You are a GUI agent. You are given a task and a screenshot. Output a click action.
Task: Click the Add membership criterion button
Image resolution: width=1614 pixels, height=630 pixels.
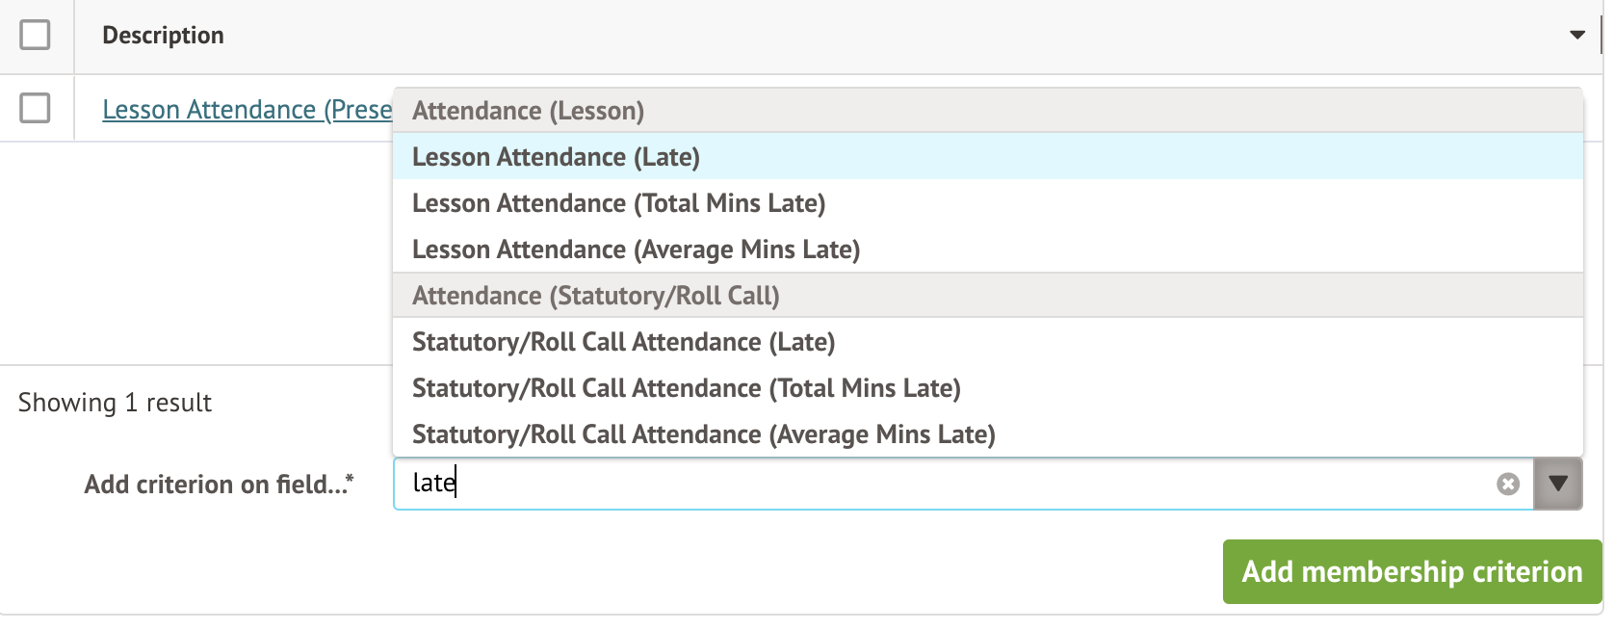tap(1412, 572)
